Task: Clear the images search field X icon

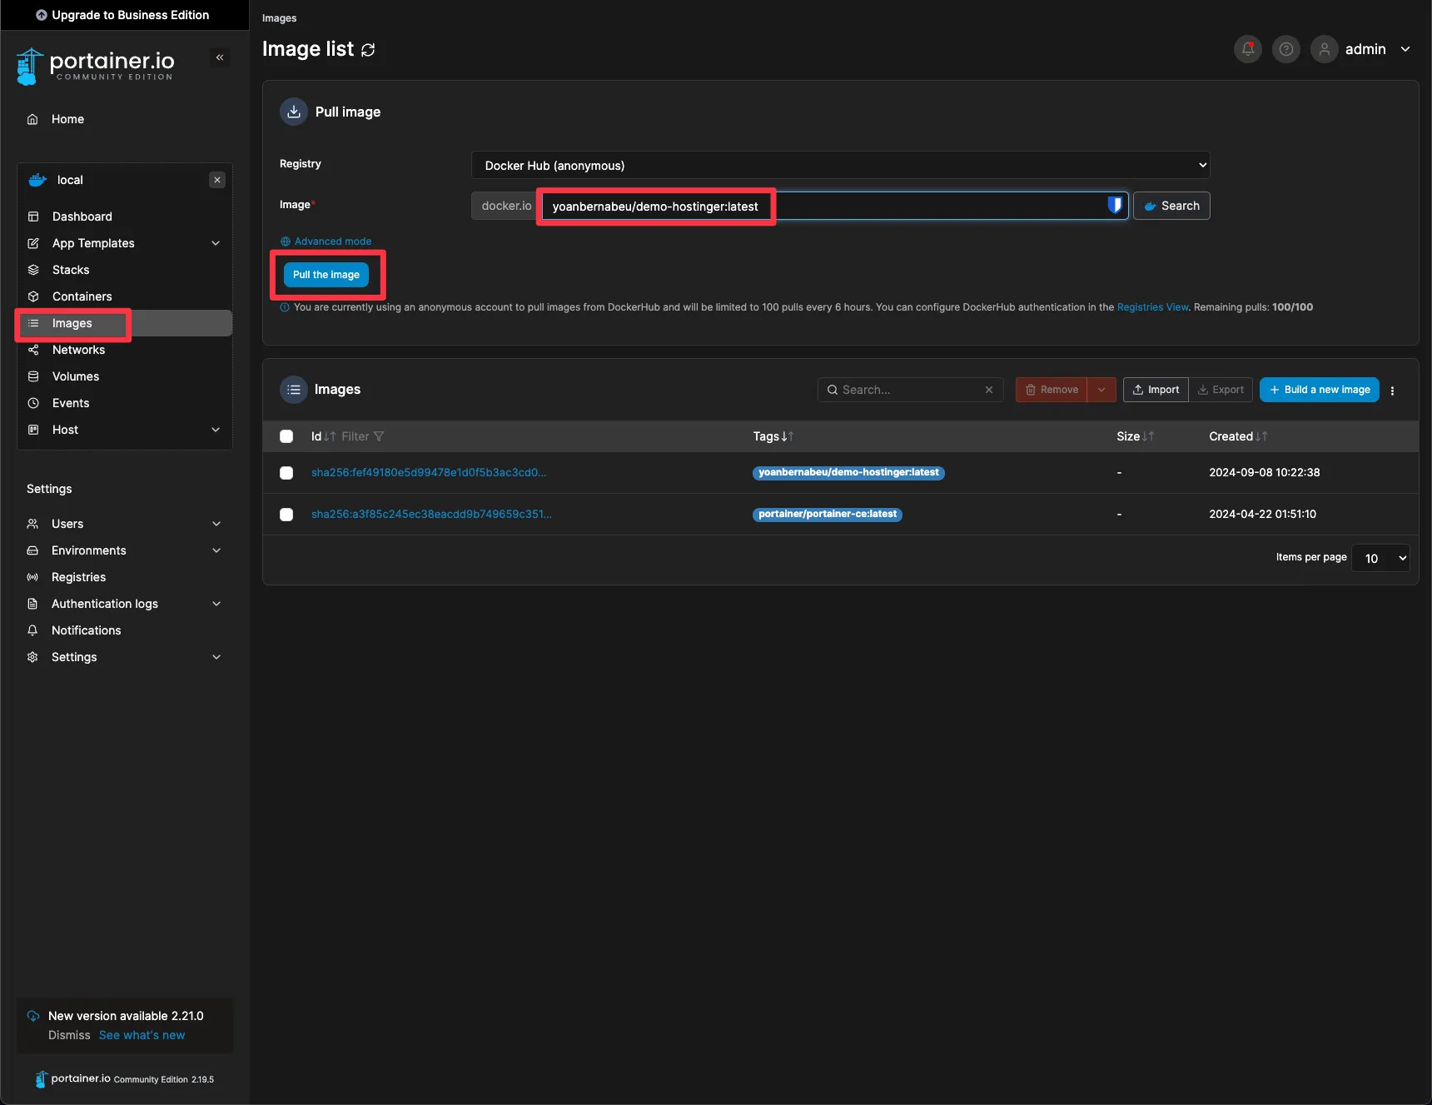Action: click(989, 390)
